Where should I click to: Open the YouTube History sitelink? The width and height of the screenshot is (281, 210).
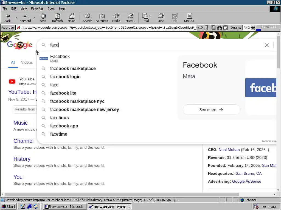[22, 159]
